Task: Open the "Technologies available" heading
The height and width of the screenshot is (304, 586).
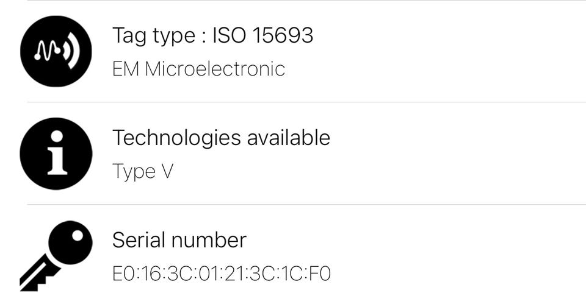Action: (221, 138)
